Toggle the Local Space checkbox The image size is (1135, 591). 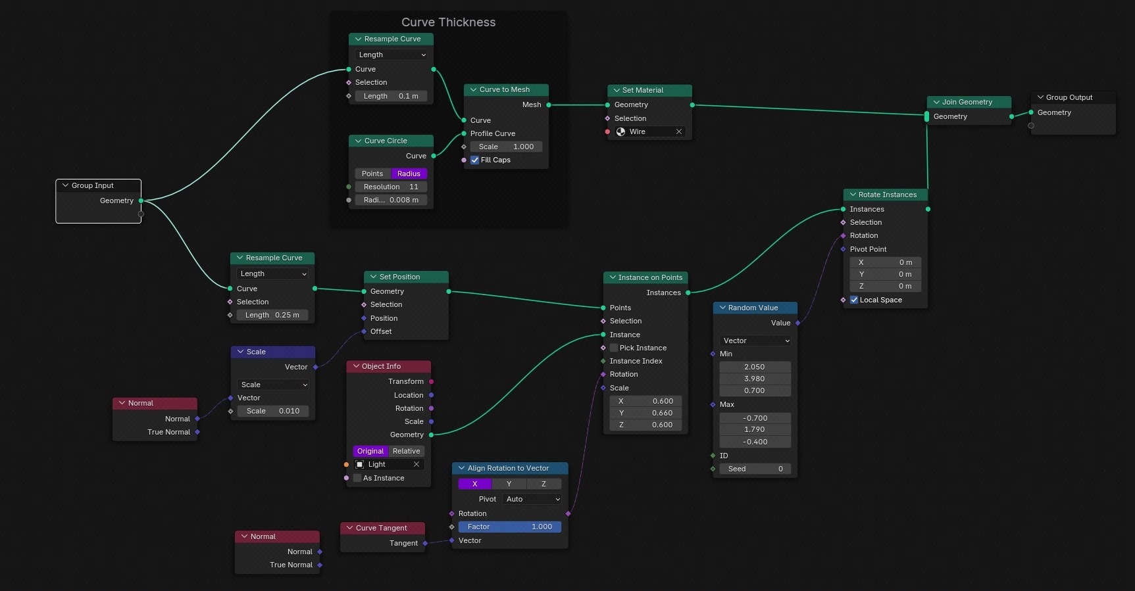click(x=854, y=300)
